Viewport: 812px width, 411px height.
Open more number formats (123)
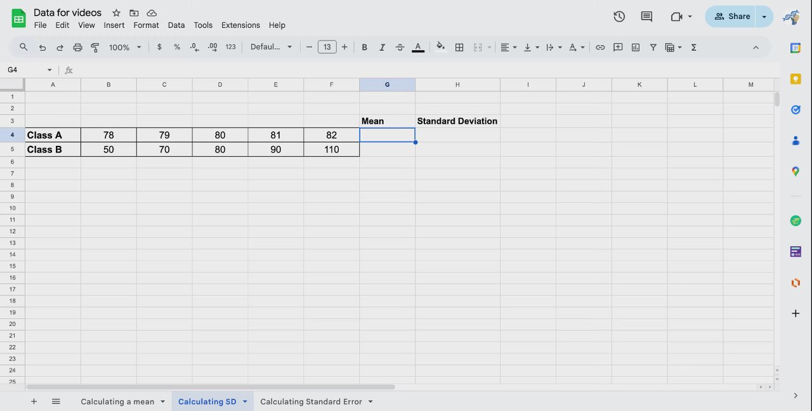coord(231,47)
